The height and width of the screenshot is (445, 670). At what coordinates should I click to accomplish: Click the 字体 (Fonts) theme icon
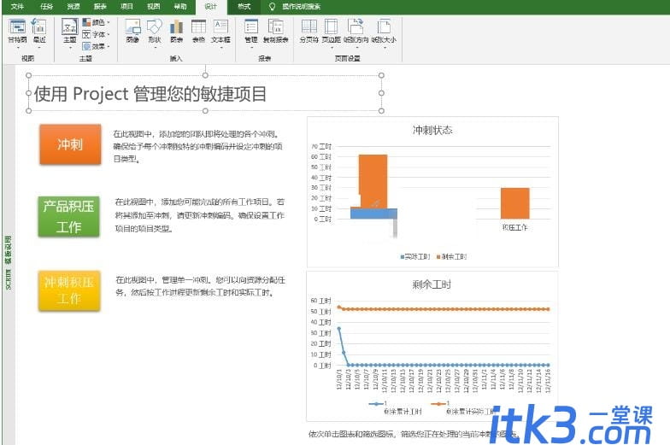pos(87,34)
